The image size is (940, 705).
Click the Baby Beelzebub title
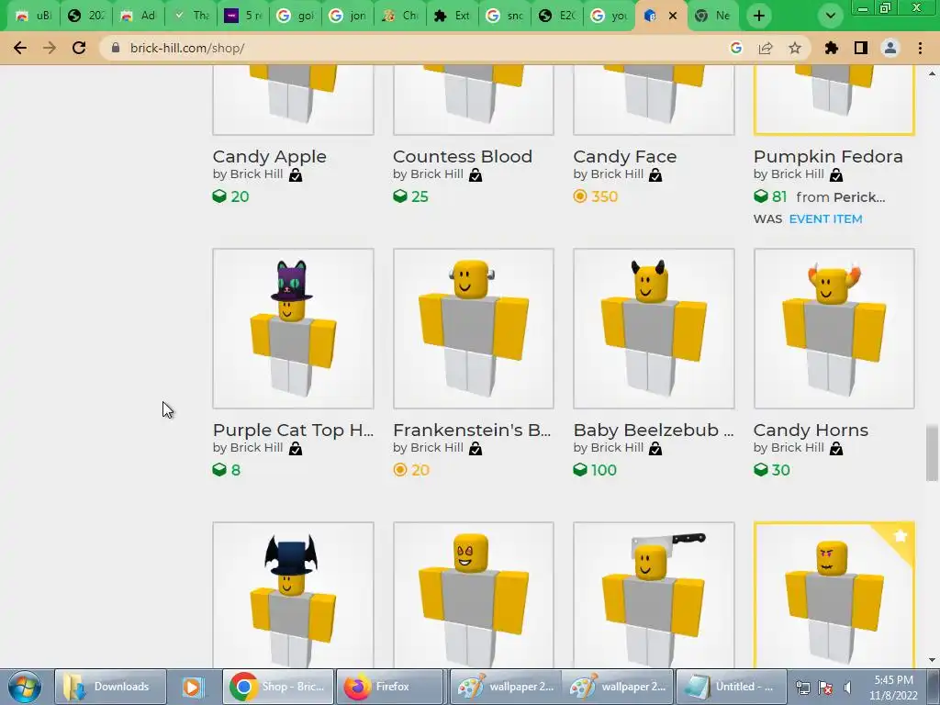tap(654, 430)
